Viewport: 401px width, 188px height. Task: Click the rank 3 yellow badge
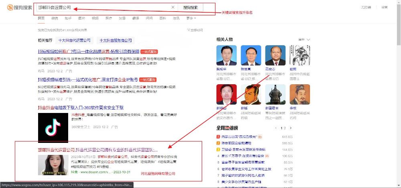218,150
